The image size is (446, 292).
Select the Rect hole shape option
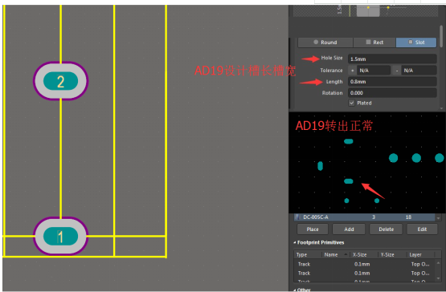[374, 43]
